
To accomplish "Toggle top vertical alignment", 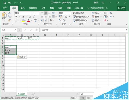I will point(42,13).
